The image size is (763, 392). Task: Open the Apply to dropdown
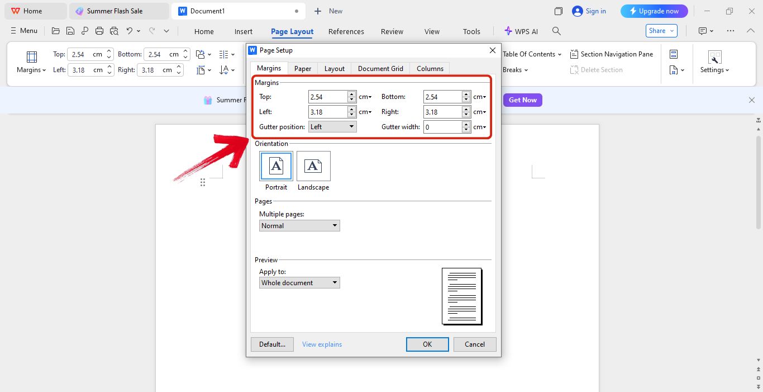coord(299,283)
